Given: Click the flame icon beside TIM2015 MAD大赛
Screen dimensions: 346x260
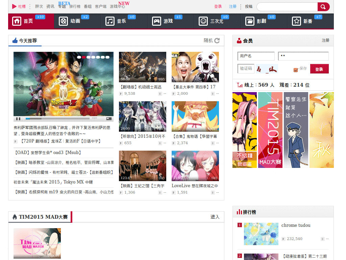Looking at the screenshot, I should point(15,217).
